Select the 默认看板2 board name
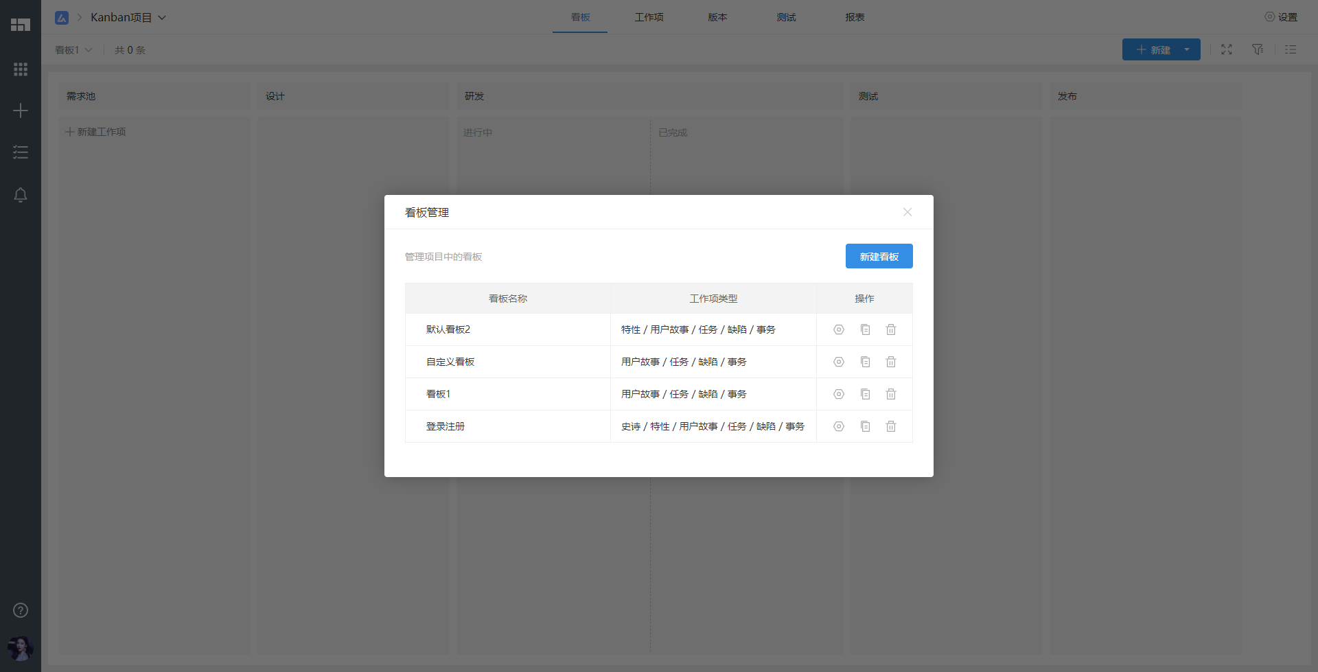 [x=448, y=329]
